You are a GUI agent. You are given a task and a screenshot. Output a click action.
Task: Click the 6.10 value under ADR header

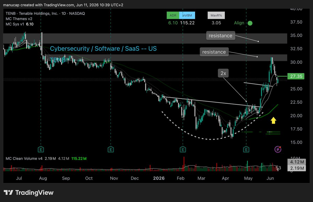(173, 23)
